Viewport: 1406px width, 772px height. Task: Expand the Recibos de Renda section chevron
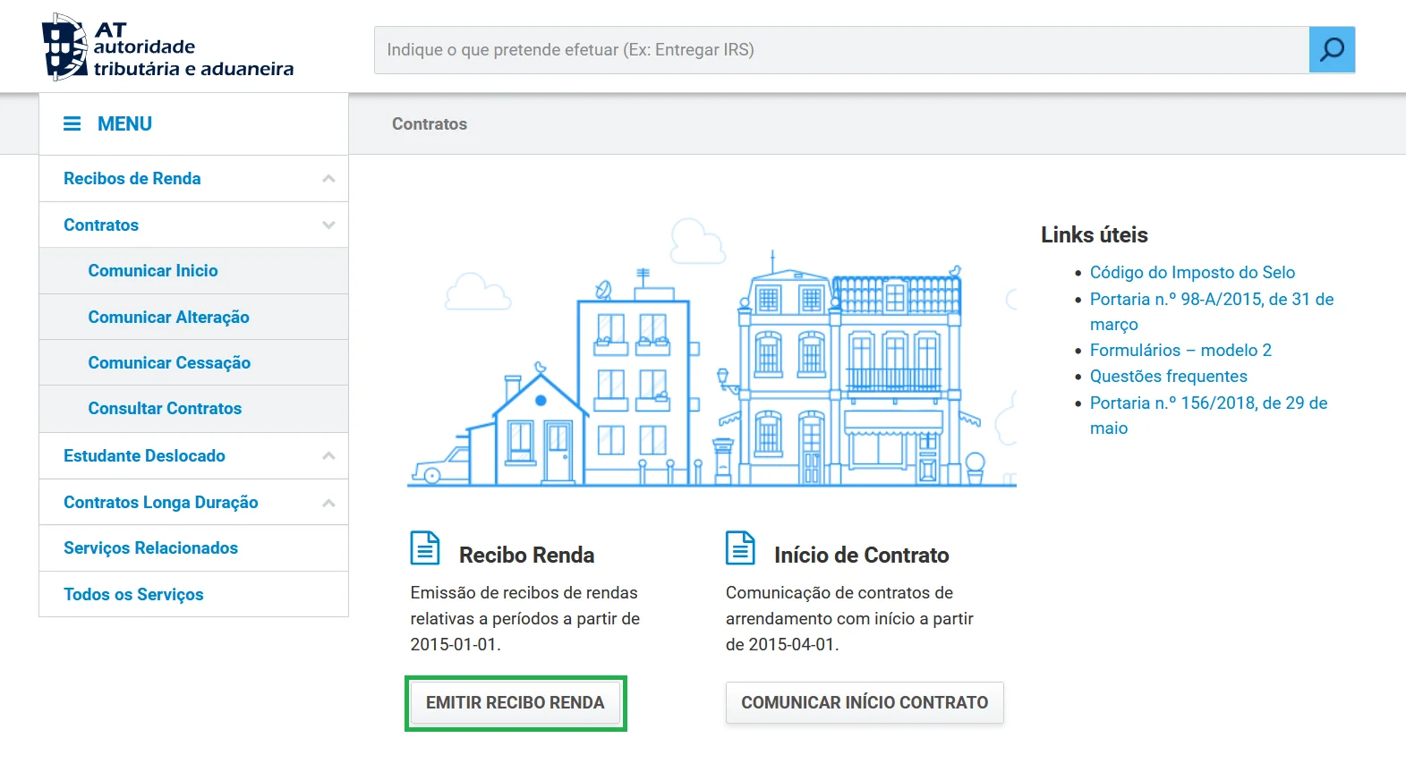click(328, 179)
